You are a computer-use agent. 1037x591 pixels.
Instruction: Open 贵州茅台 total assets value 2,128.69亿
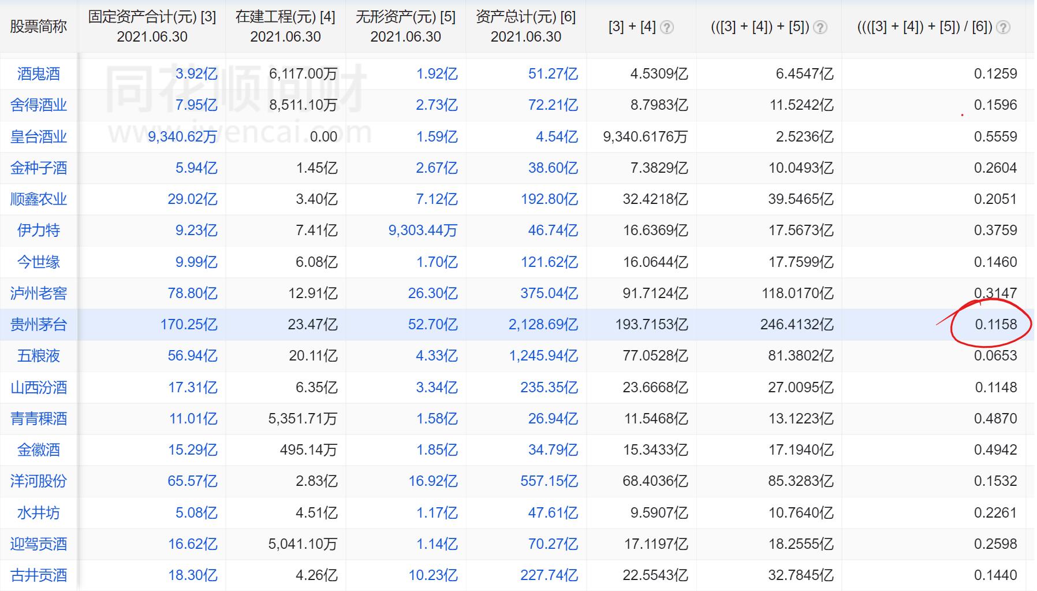click(543, 325)
